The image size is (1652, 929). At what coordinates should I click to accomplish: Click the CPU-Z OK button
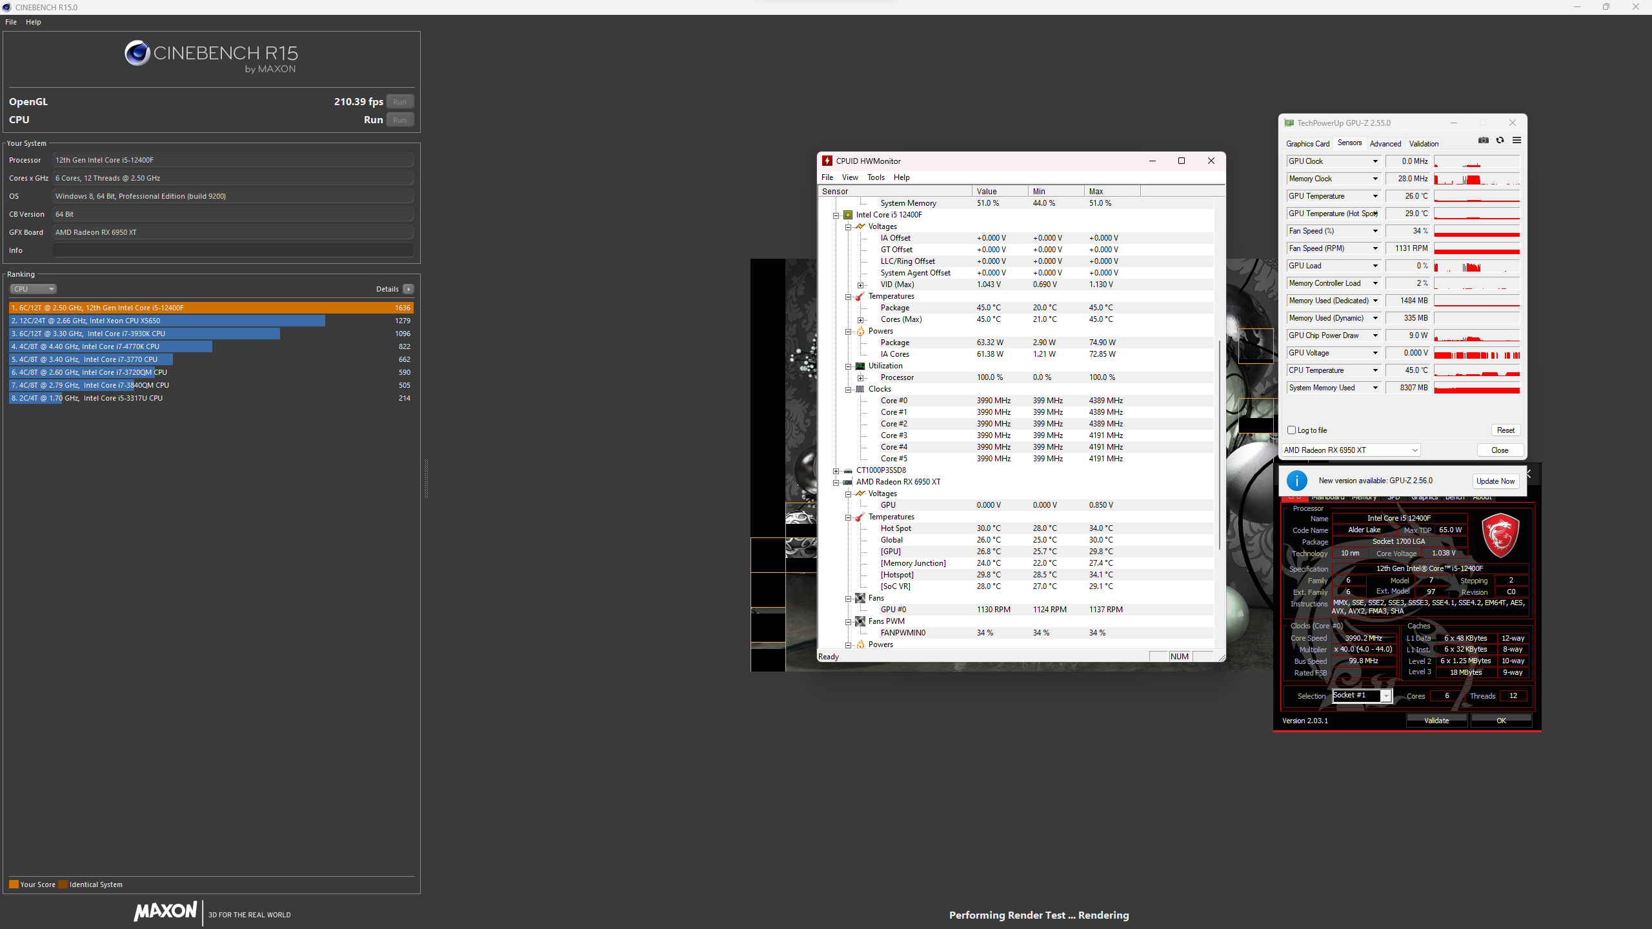click(1501, 721)
